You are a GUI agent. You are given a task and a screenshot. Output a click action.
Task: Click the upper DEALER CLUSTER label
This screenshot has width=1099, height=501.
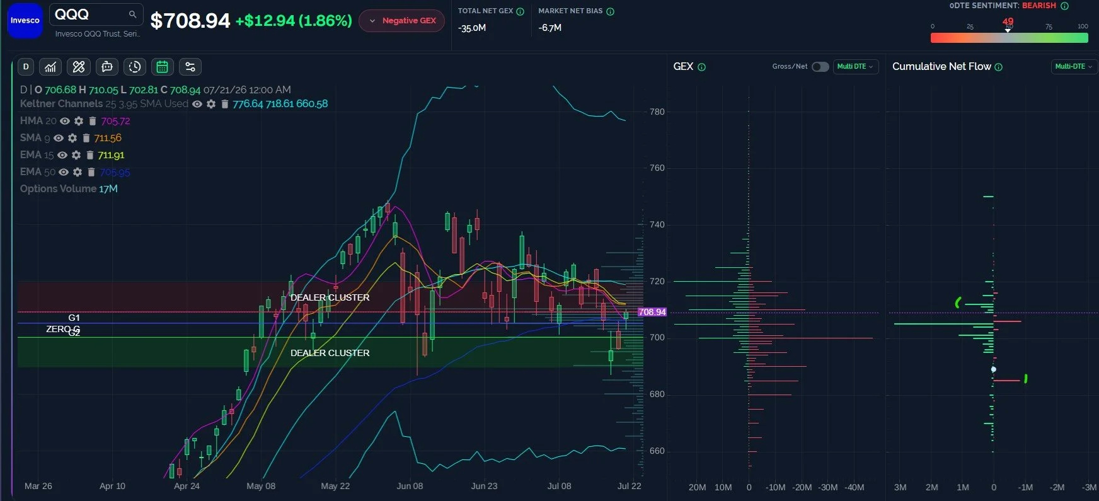330,297
